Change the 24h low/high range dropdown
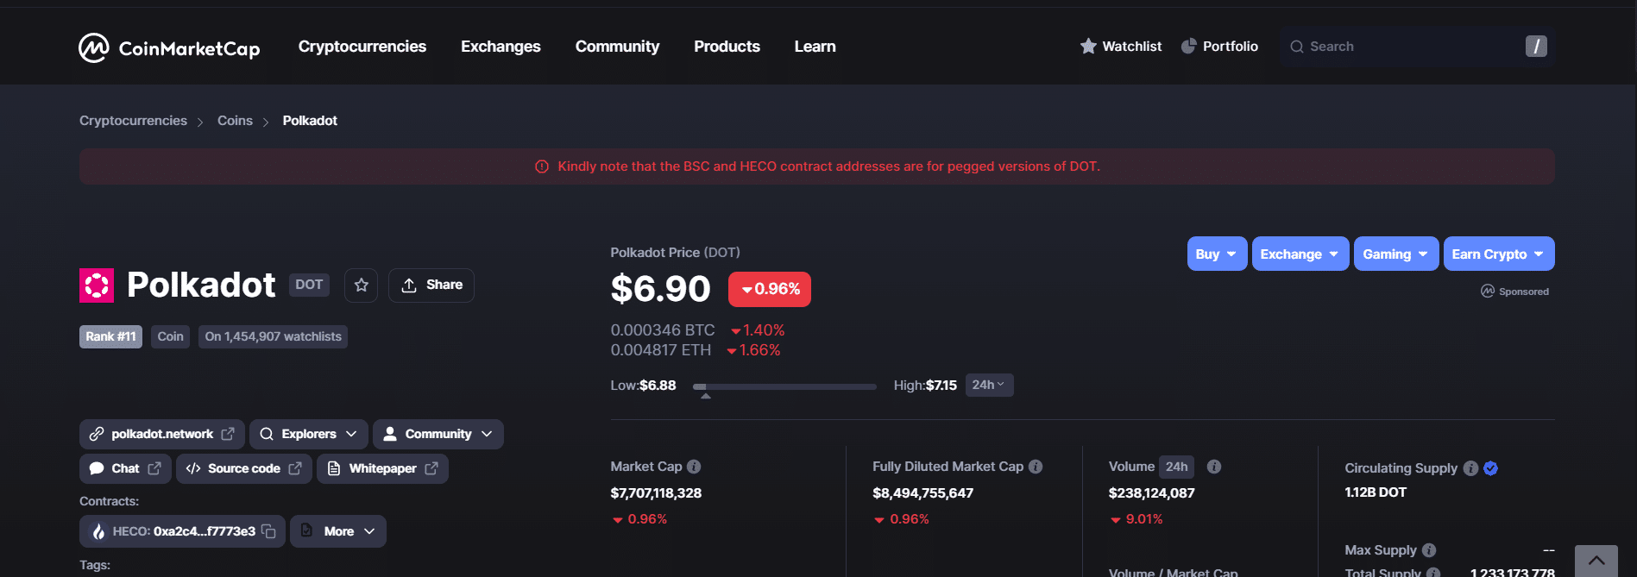Image resolution: width=1637 pixels, height=577 pixels. click(989, 385)
